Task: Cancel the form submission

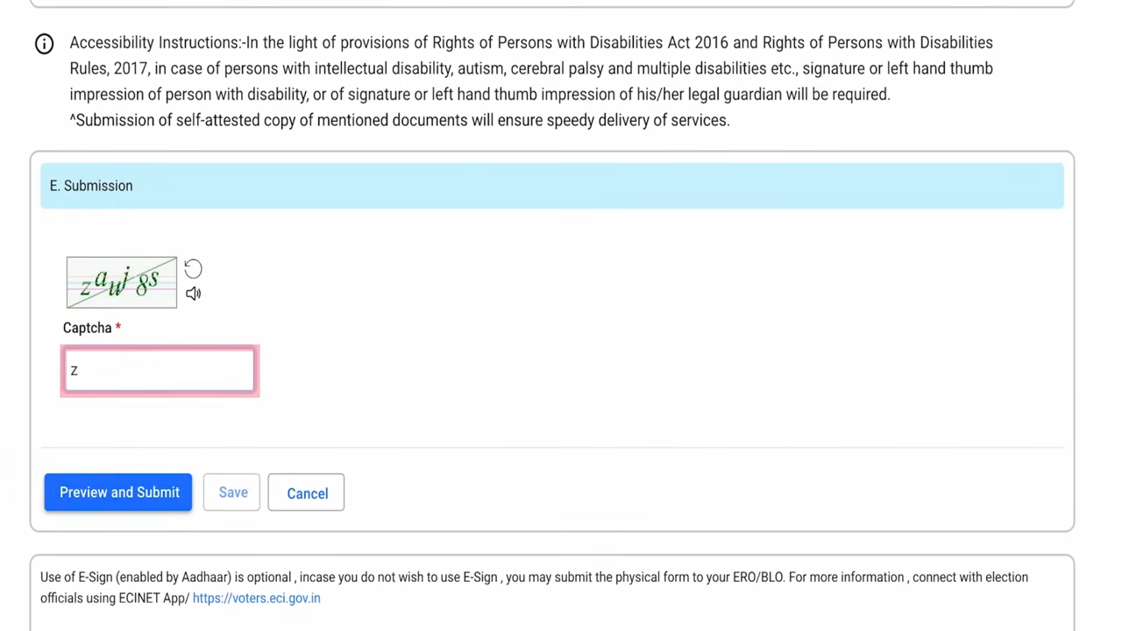Action: click(x=306, y=493)
